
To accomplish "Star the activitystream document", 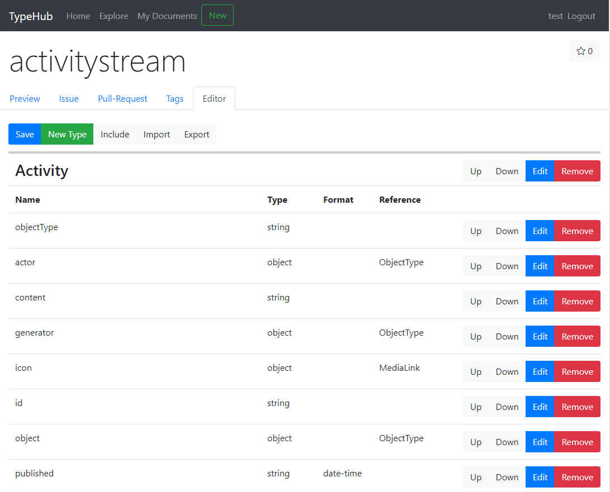I will [x=584, y=51].
